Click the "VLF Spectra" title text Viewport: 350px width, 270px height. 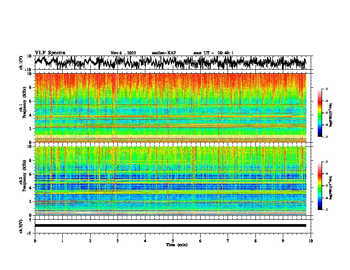(x=50, y=53)
